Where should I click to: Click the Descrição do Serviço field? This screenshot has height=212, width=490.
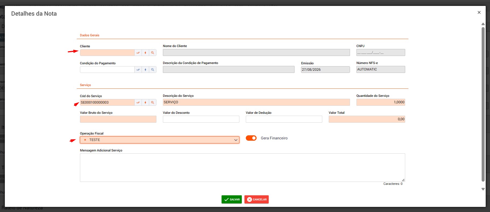tap(256, 102)
